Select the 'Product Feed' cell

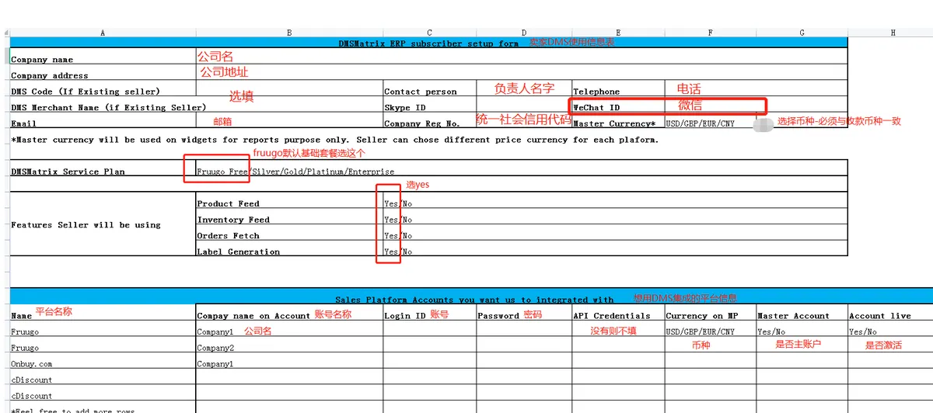289,200
